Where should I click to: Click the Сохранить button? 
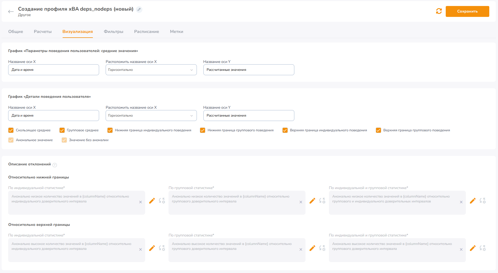[467, 11]
